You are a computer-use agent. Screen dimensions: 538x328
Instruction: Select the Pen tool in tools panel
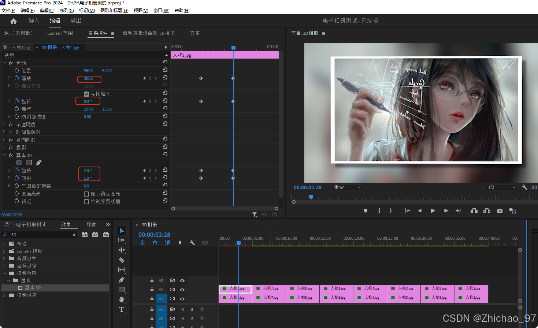coord(122,280)
